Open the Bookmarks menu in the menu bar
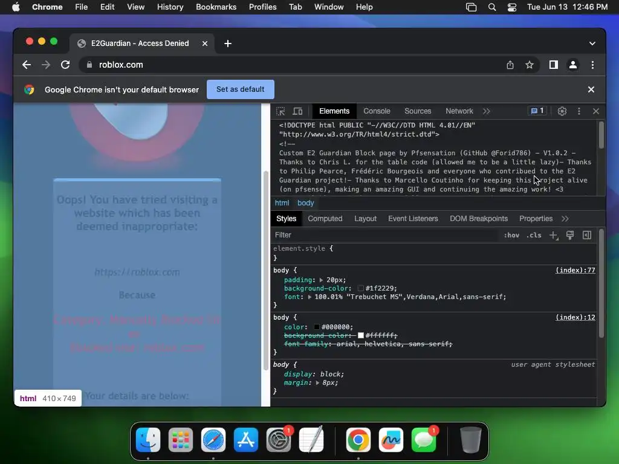Screen dimensions: 619x464 [216, 7]
